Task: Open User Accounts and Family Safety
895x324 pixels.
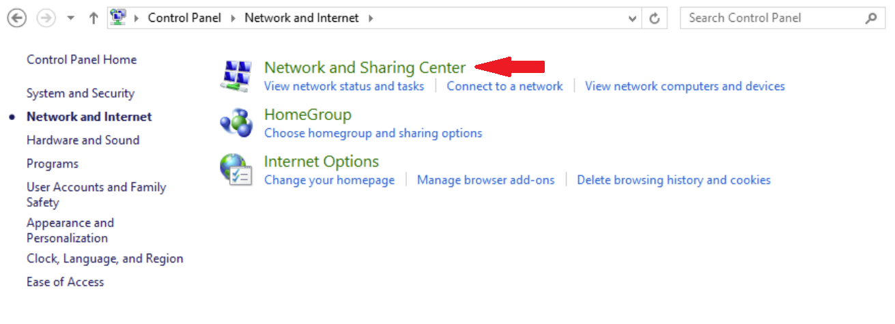Action: coord(96,194)
